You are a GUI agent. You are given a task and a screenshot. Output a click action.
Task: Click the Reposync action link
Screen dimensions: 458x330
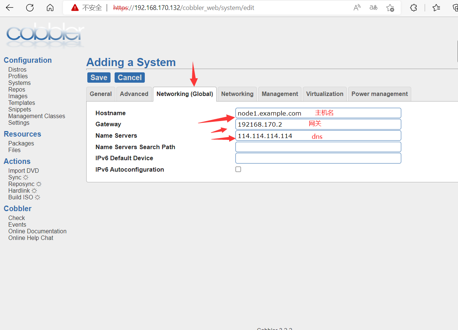click(21, 184)
